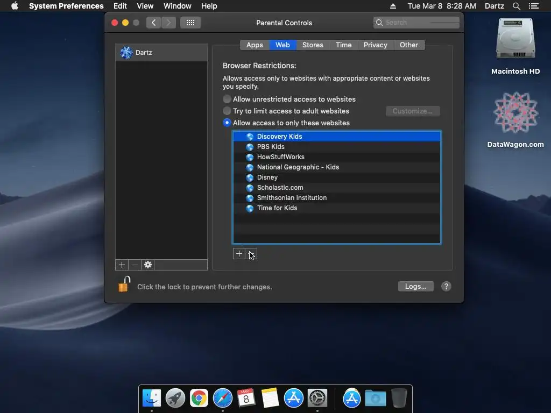Switch to the Privacy tab

pos(375,45)
